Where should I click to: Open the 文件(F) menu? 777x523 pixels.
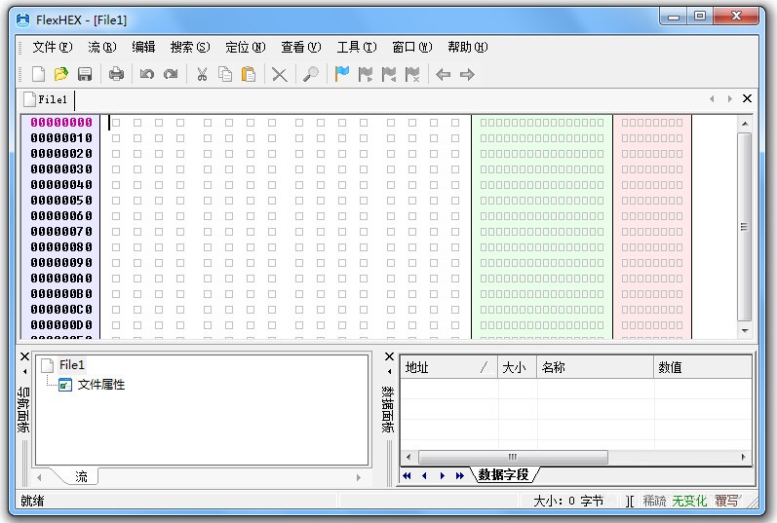[x=53, y=47]
